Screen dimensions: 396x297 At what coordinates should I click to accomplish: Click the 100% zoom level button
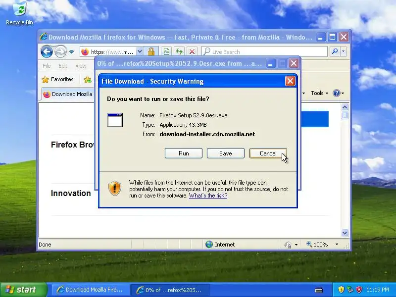click(317, 245)
